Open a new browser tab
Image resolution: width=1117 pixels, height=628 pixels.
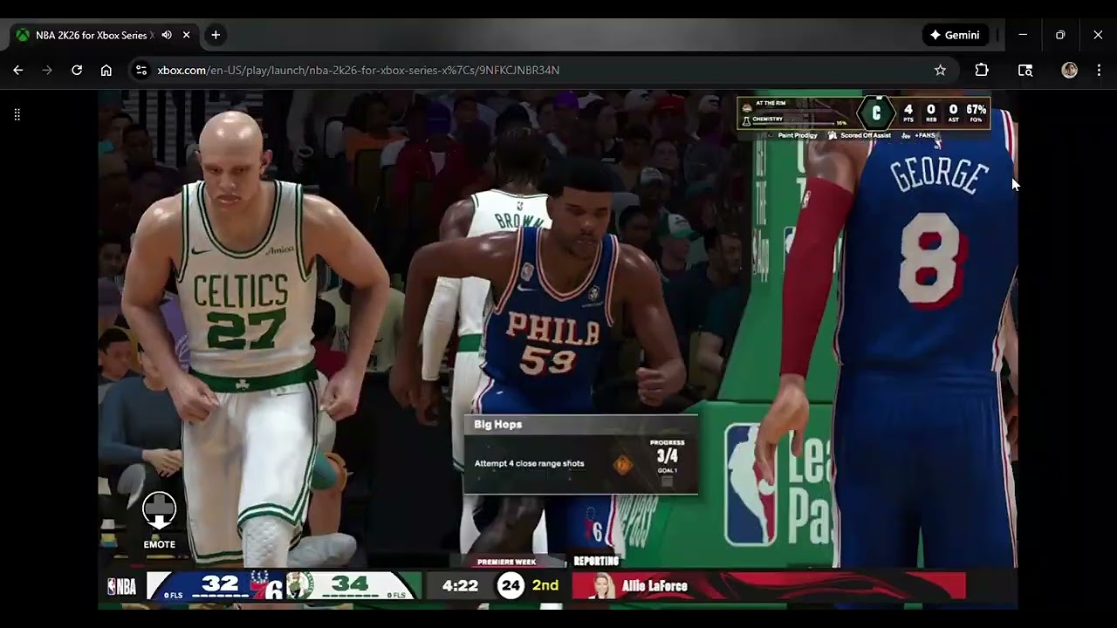(x=216, y=35)
